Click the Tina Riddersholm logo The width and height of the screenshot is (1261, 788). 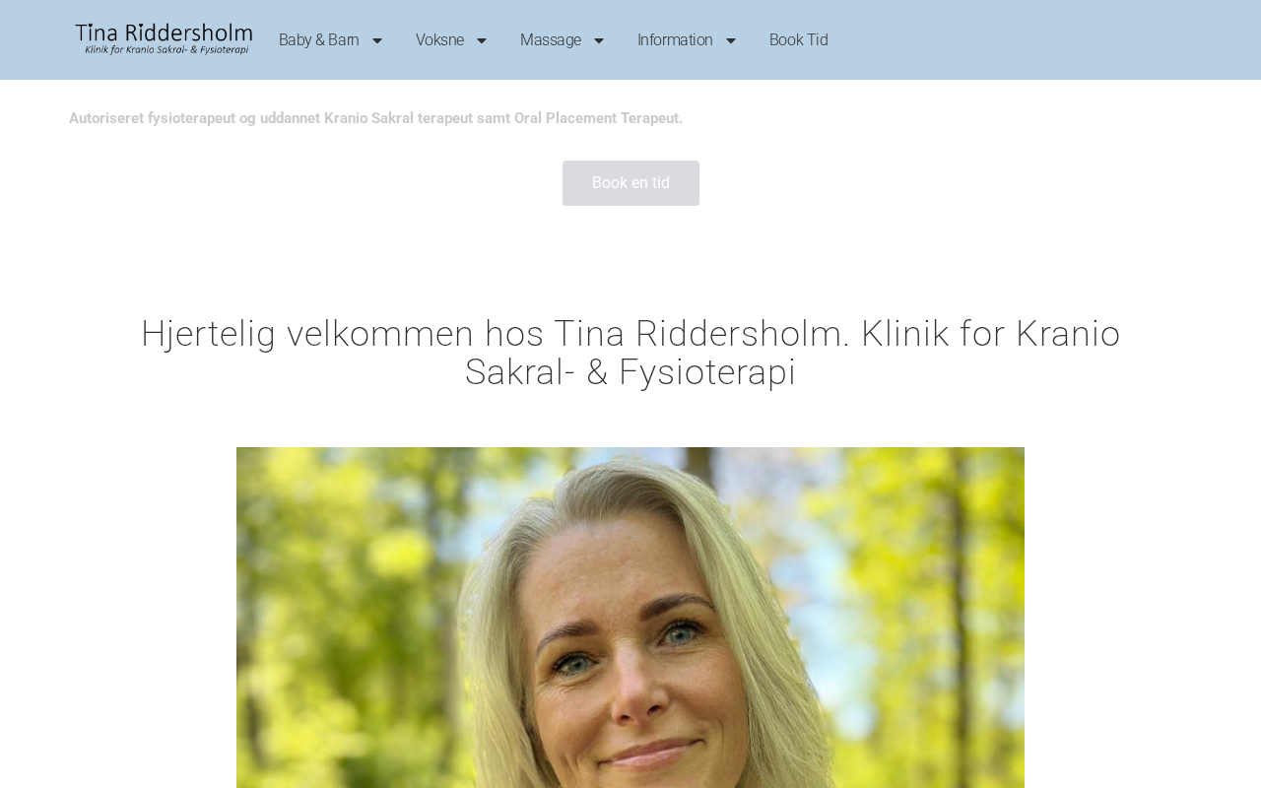point(164,39)
